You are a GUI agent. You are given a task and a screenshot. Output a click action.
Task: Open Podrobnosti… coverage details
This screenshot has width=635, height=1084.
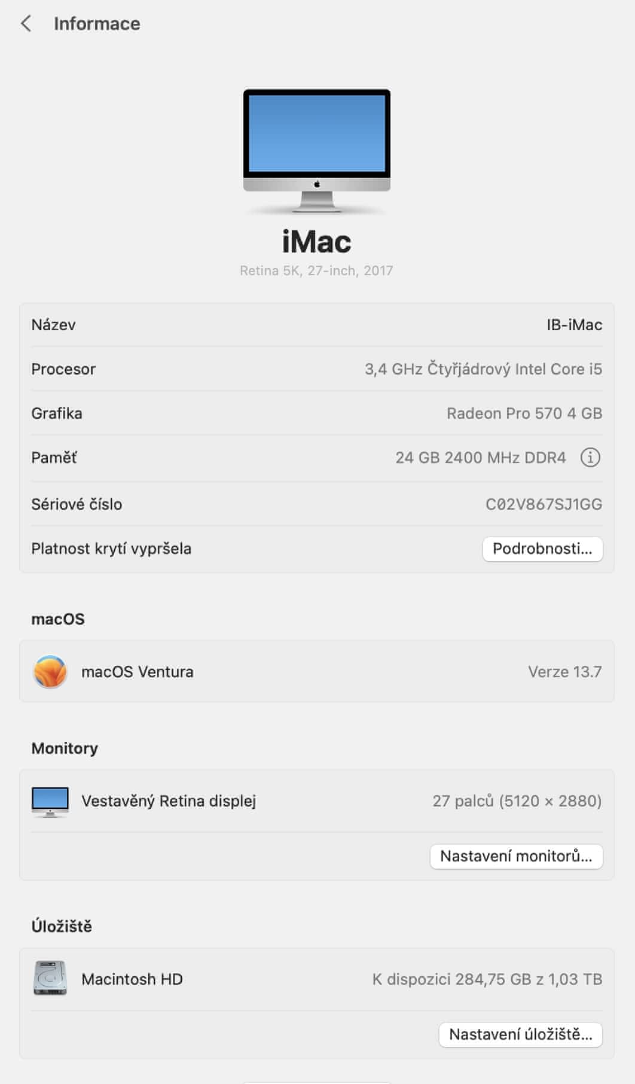[542, 549]
